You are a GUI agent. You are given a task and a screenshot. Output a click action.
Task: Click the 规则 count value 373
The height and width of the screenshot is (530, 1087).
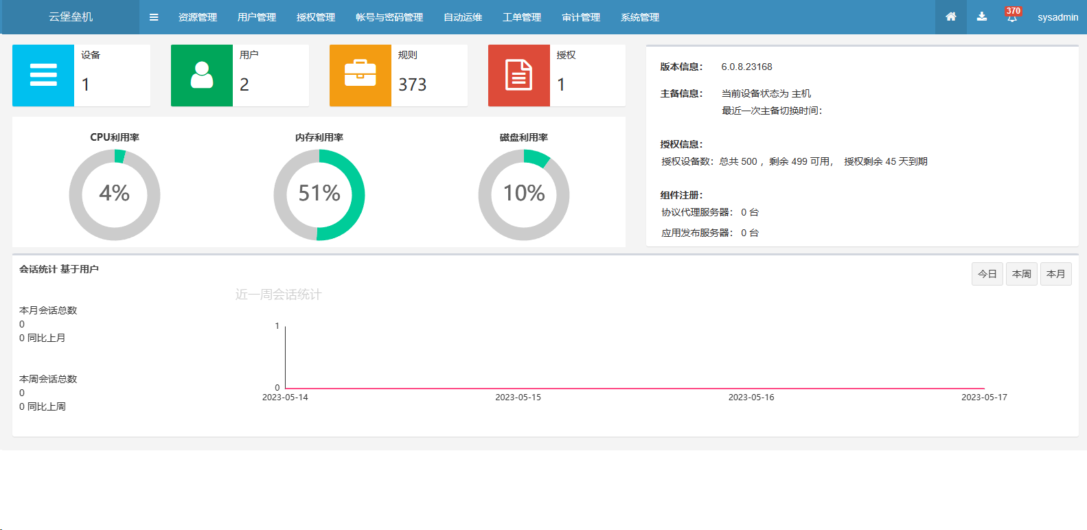pyautogui.click(x=413, y=84)
